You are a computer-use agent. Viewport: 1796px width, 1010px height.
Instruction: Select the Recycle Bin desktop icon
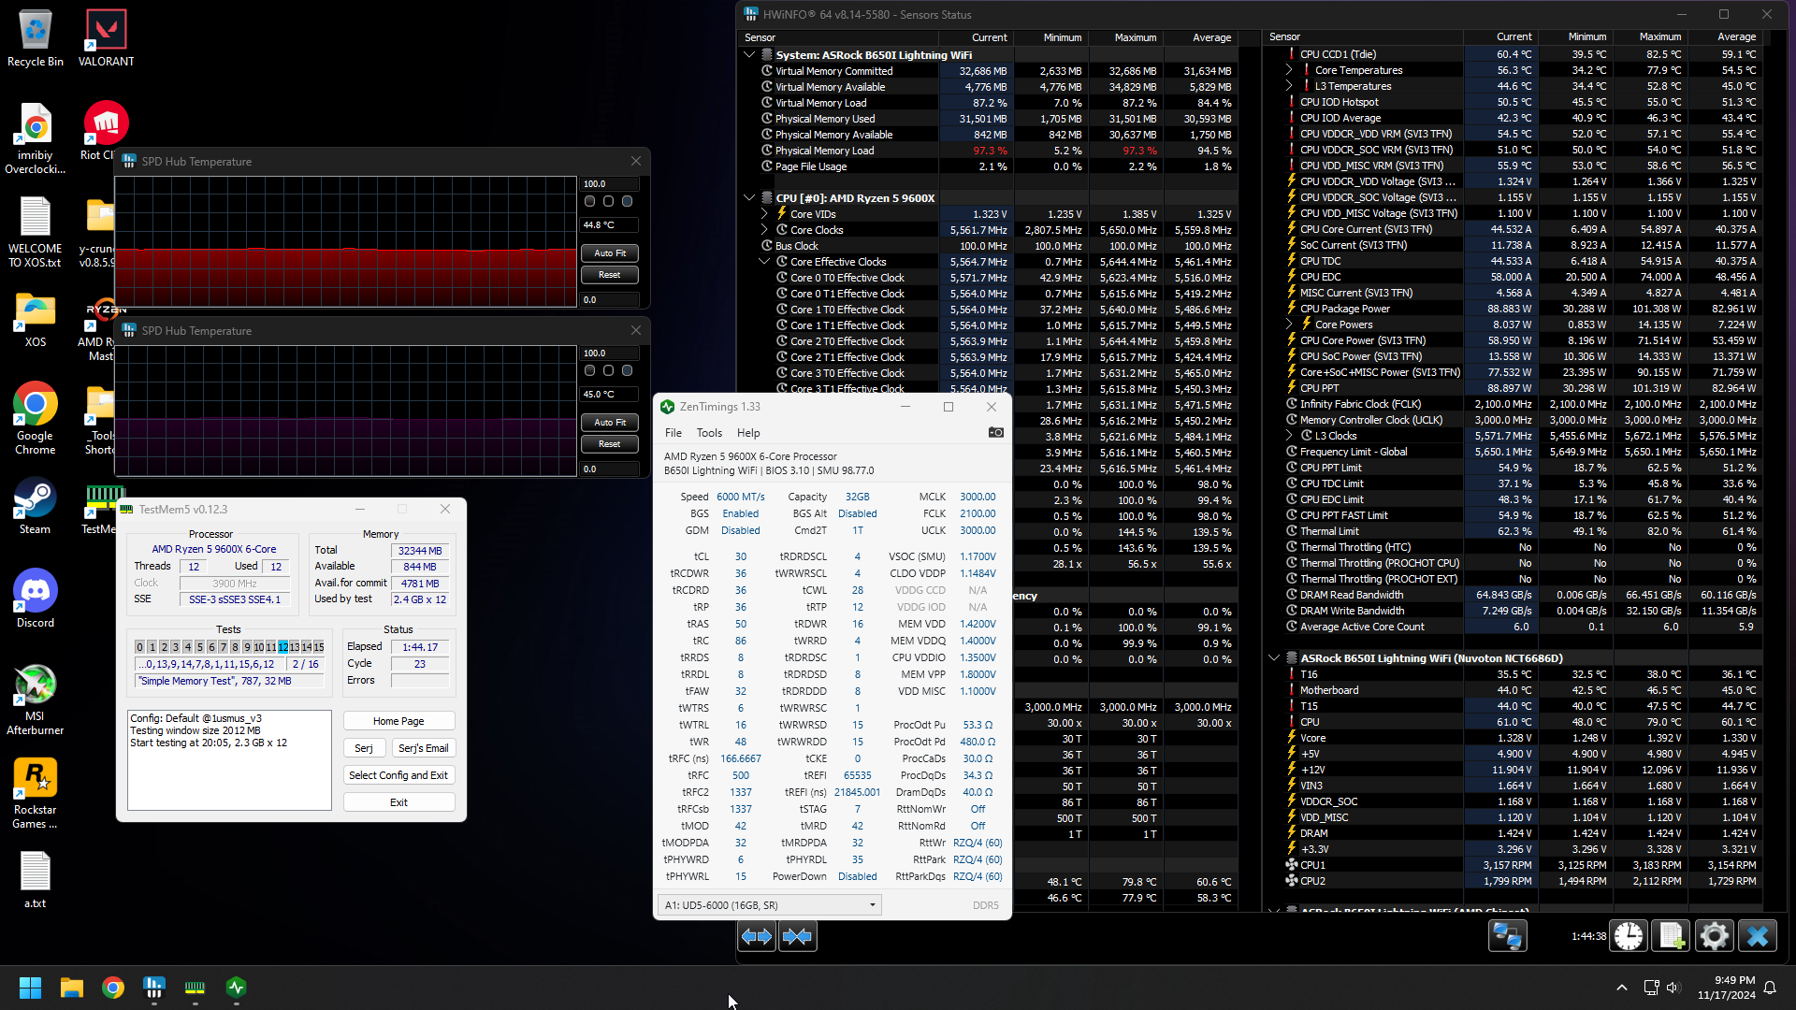(36, 38)
